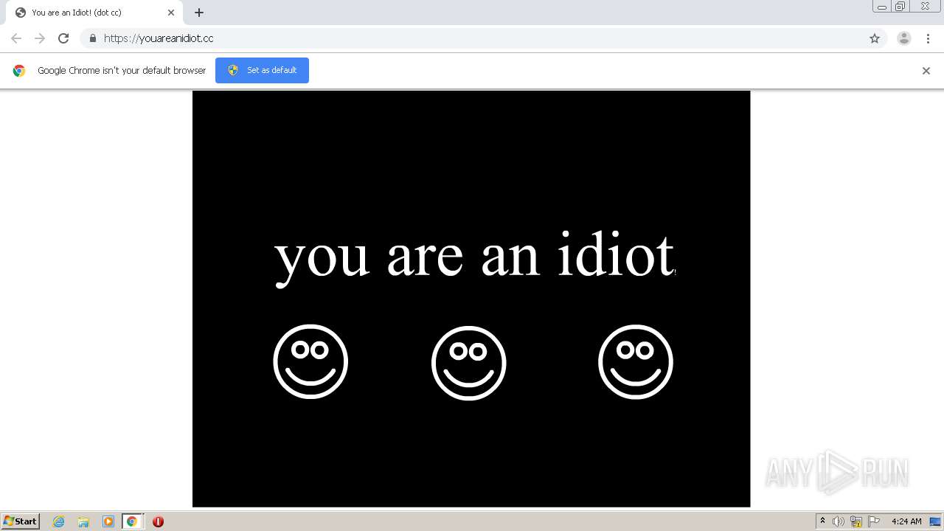944x531 pixels.
Task: Click the right smiley face
Action: [x=636, y=362]
